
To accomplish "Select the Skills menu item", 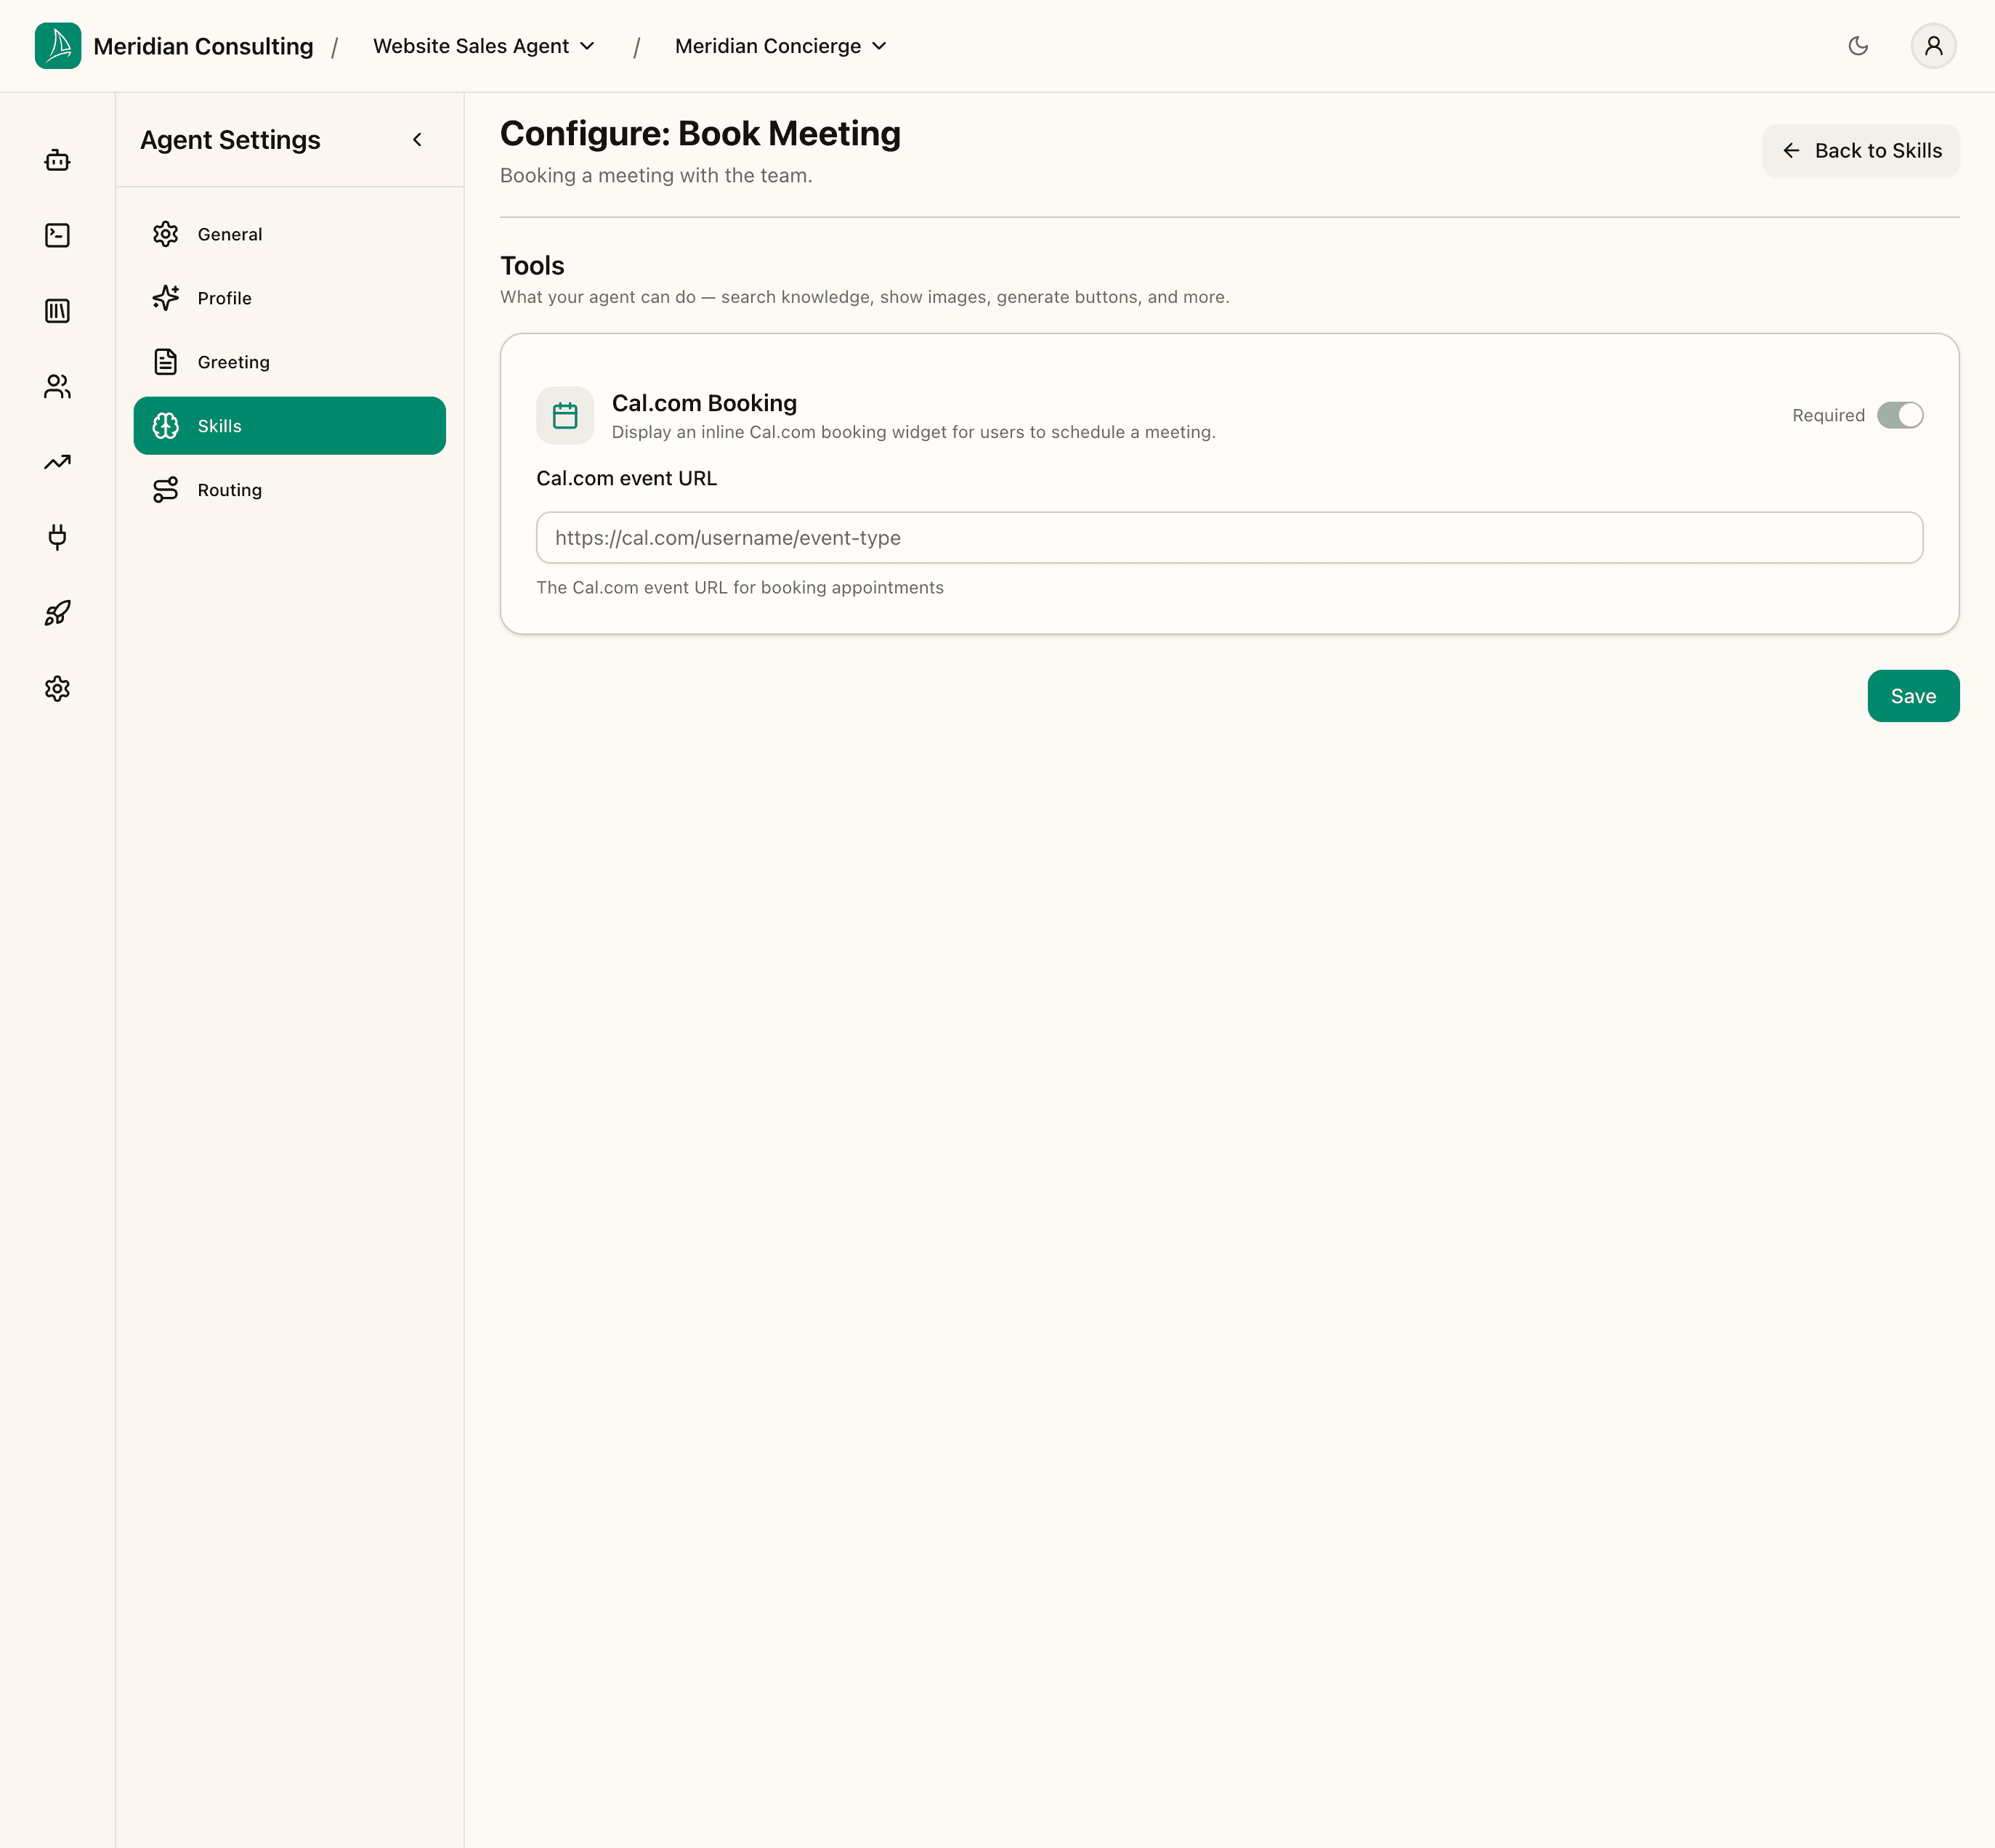I will click(289, 426).
